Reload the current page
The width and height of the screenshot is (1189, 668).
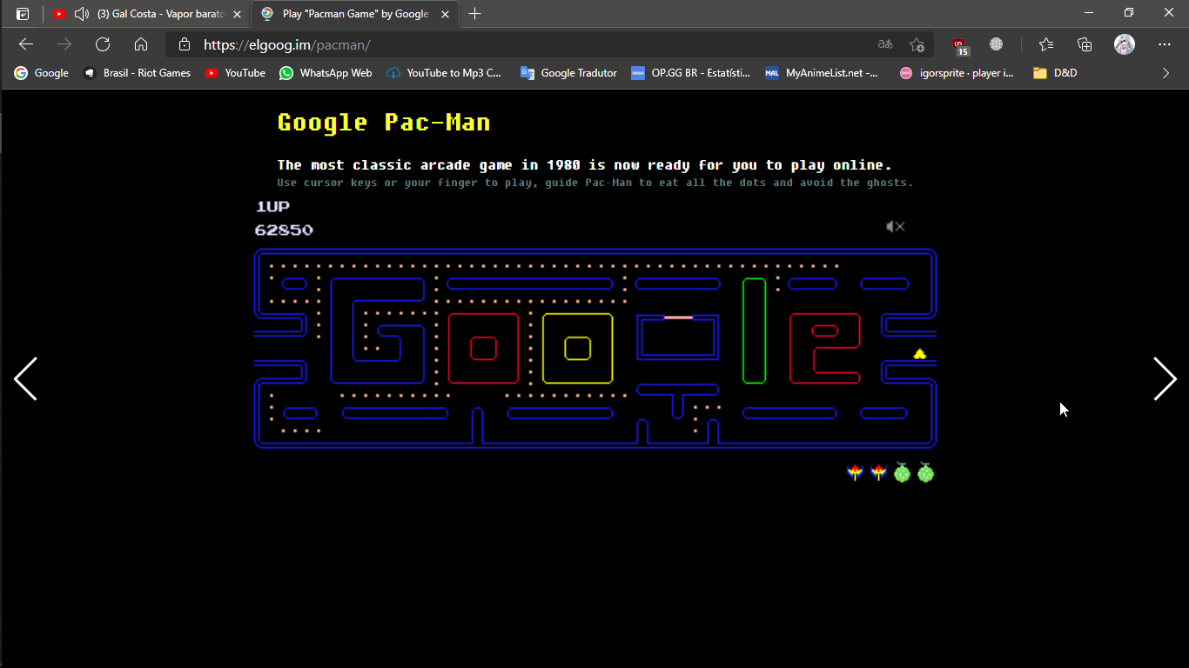[x=103, y=44]
